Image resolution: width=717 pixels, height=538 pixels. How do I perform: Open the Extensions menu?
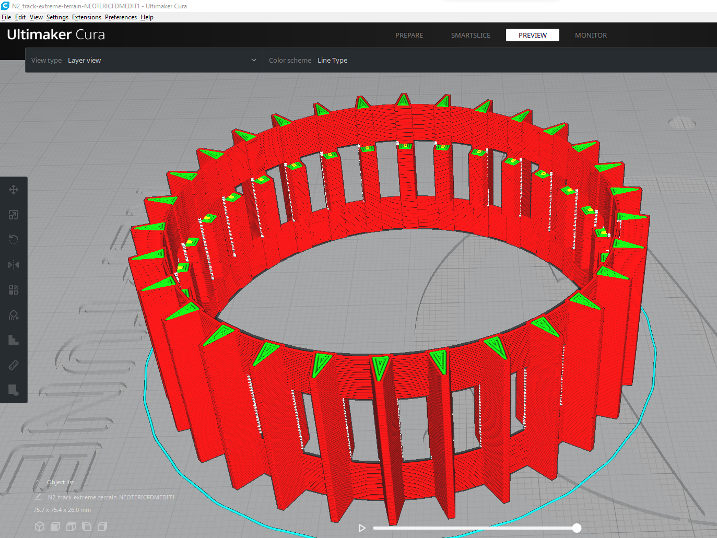[x=87, y=17]
